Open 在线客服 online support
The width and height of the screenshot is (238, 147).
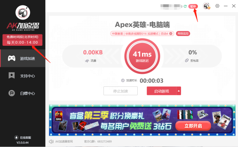point(22,138)
